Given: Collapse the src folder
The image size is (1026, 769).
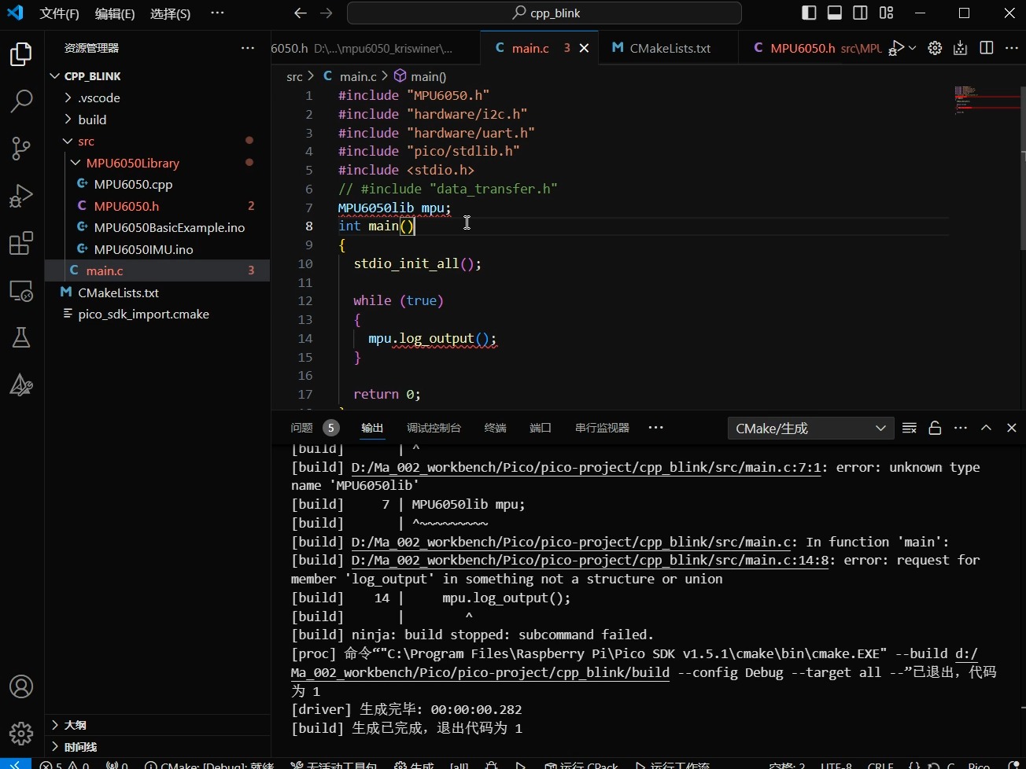Looking at the screenshot, I should [157, 141].
